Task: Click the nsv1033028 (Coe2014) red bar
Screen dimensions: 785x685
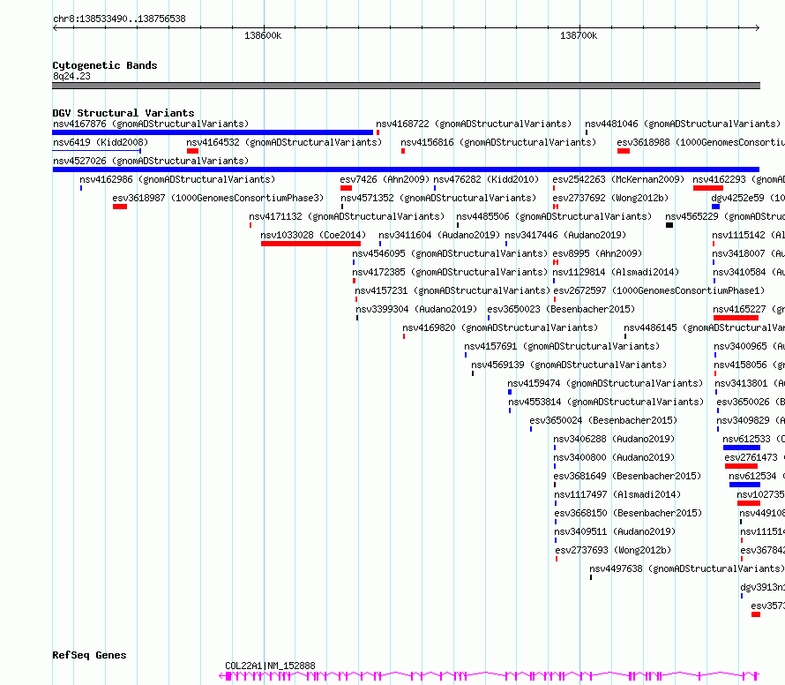Action: (310, 244)
